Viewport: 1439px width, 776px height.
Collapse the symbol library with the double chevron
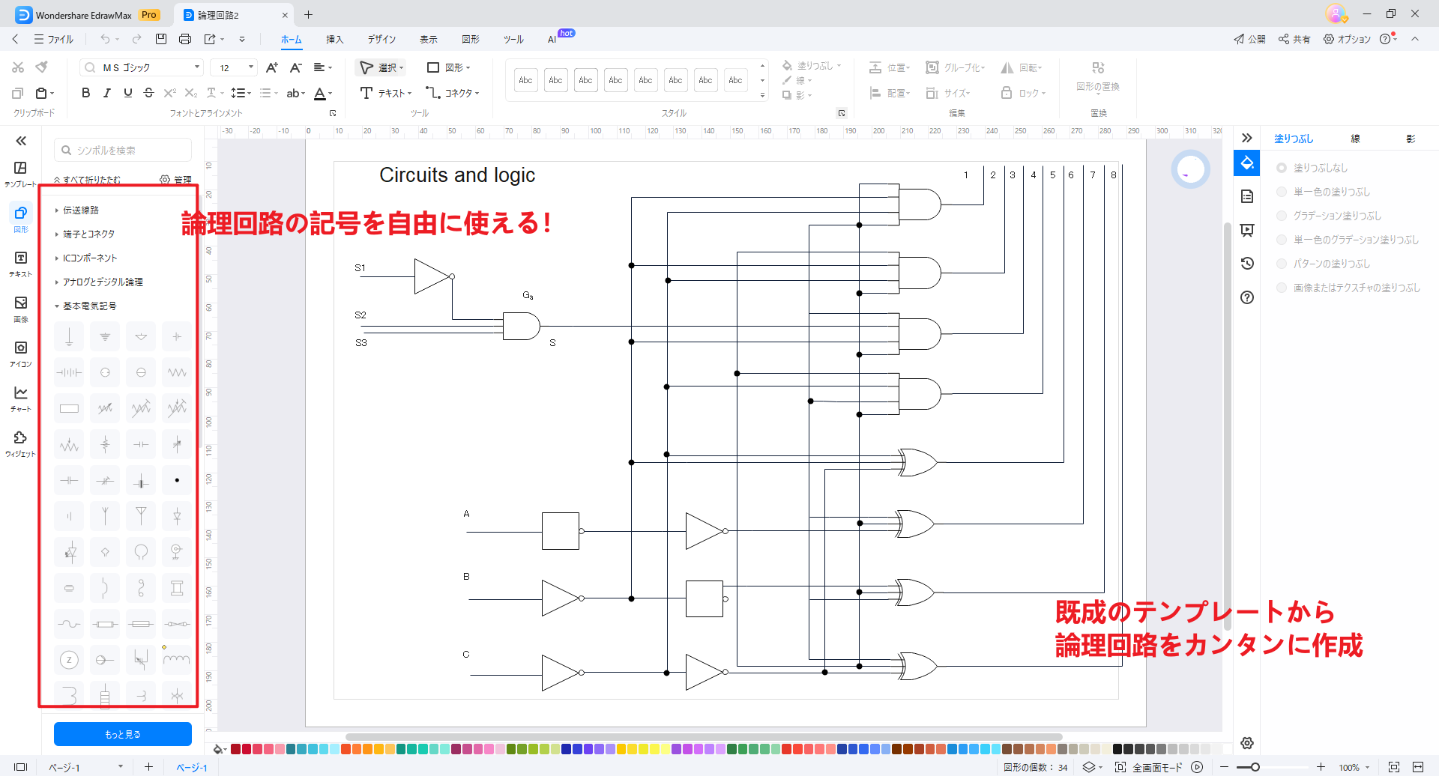pos(21,141)
